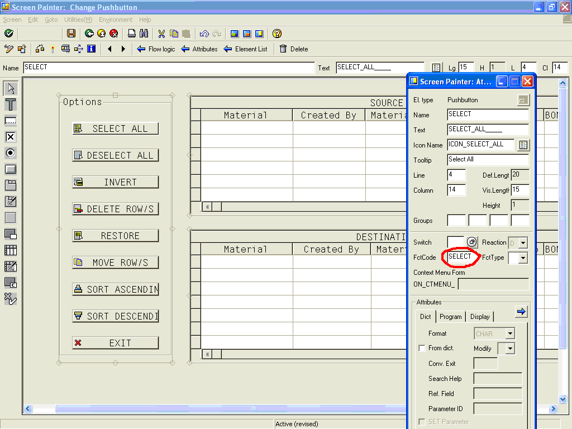The image size is (572, 429).
Task: Click the Save icon on the toolbar
Action: point(71,34)
